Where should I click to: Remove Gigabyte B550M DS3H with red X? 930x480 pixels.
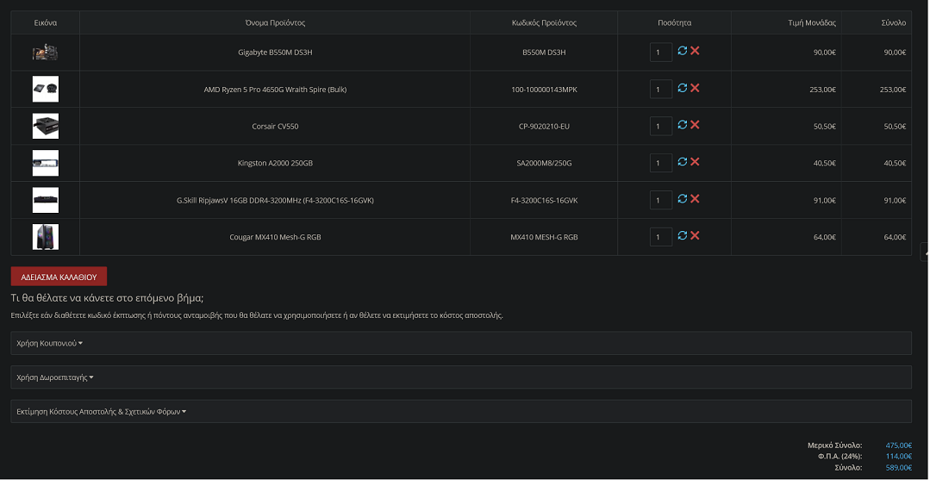pyautogui.click(x=695, y=51)
